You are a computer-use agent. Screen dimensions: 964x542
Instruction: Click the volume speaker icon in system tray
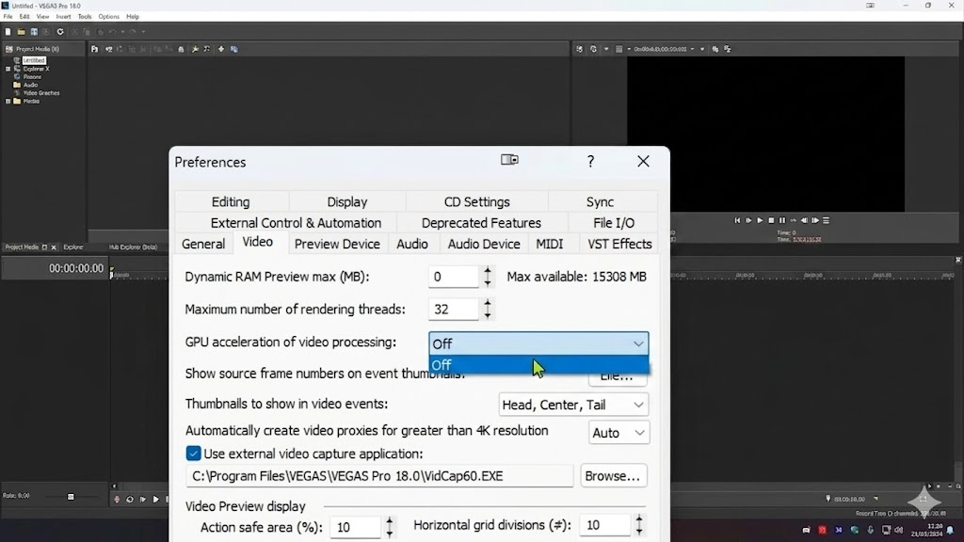point(899,530)
